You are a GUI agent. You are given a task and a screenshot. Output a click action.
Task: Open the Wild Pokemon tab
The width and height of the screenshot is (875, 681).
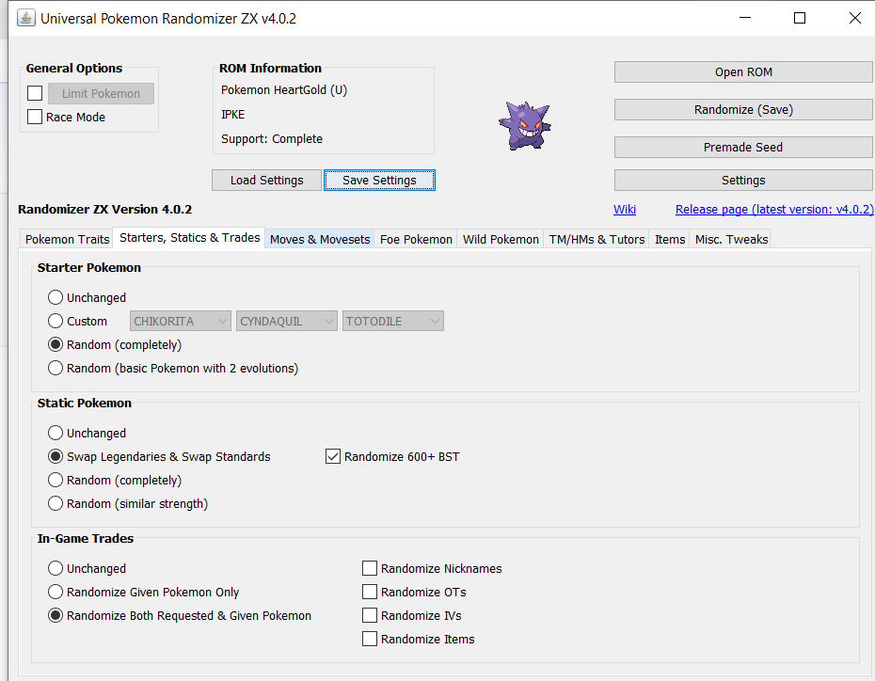click(x=501, y=239)
